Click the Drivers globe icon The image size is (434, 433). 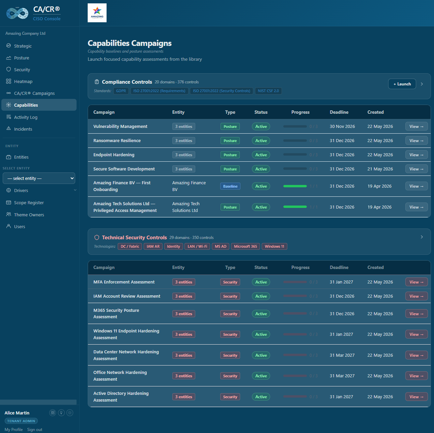(x=9, y=190)
